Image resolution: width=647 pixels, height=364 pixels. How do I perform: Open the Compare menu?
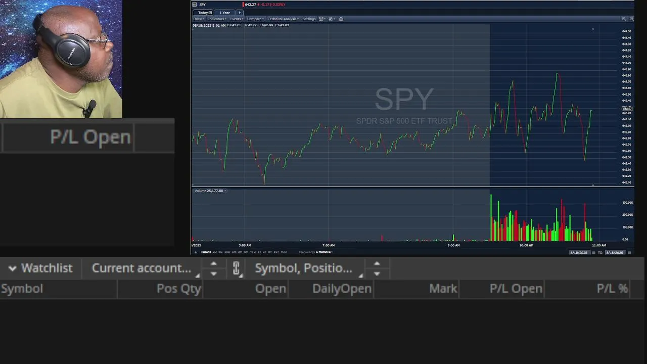click(255, 19)
